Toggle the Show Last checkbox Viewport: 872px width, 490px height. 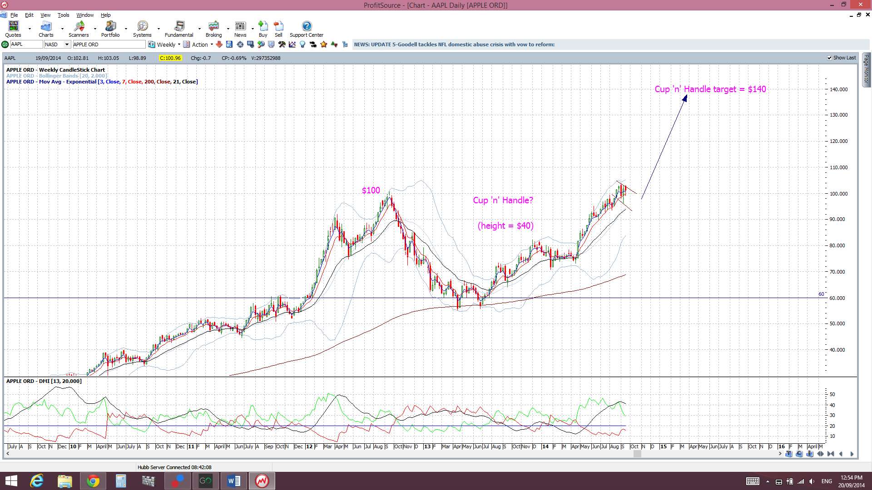click(x=830, y=58)
